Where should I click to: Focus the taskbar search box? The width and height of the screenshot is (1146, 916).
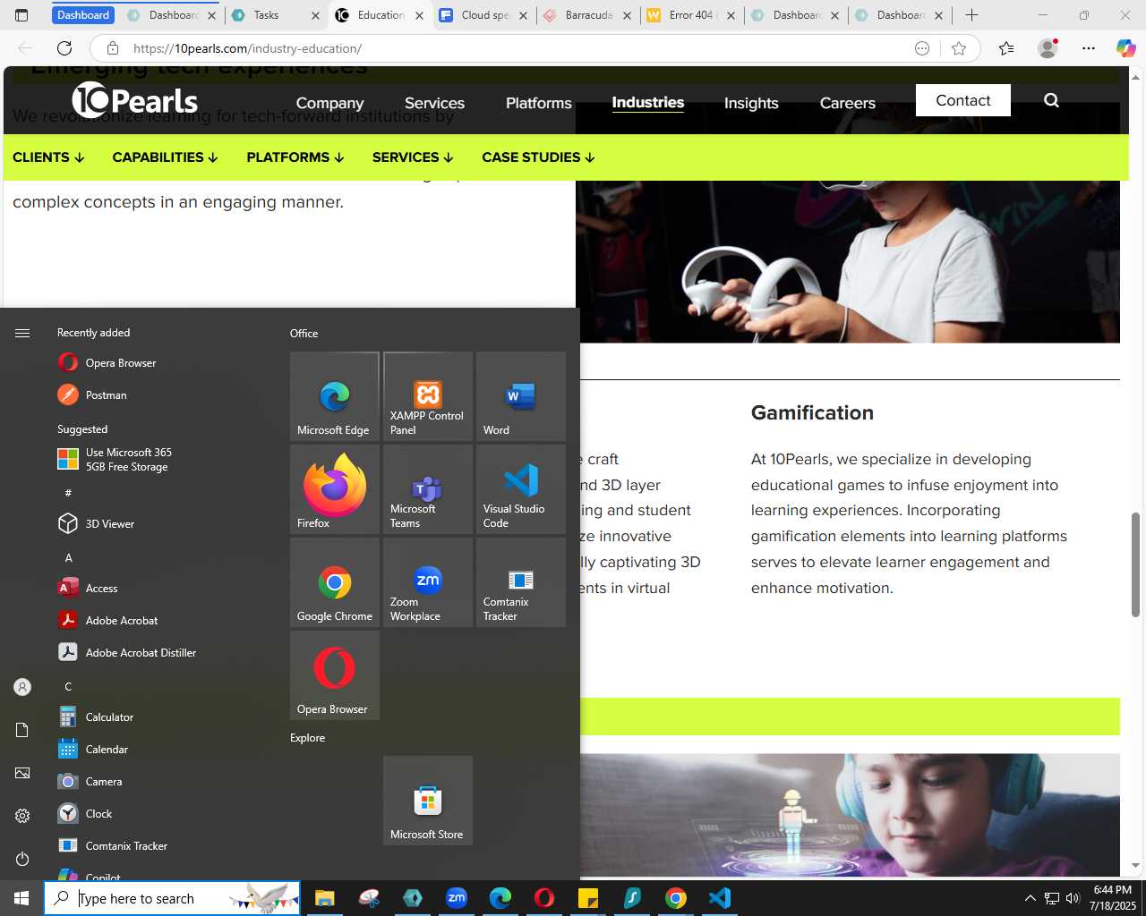point(172,898)
